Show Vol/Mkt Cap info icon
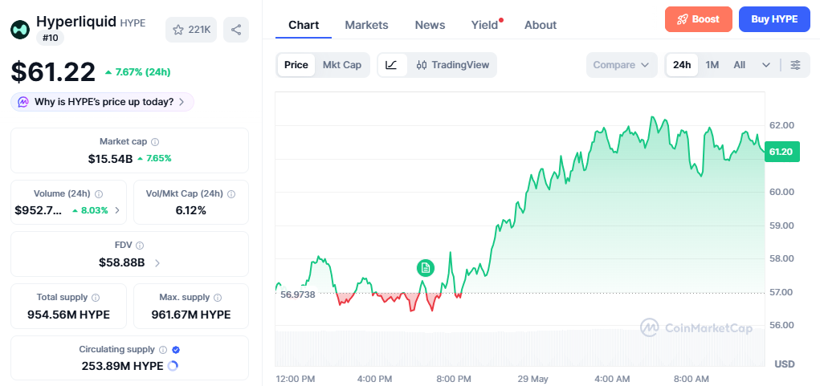This screenshot has height=386, width=820. click(x=231, y=193)
